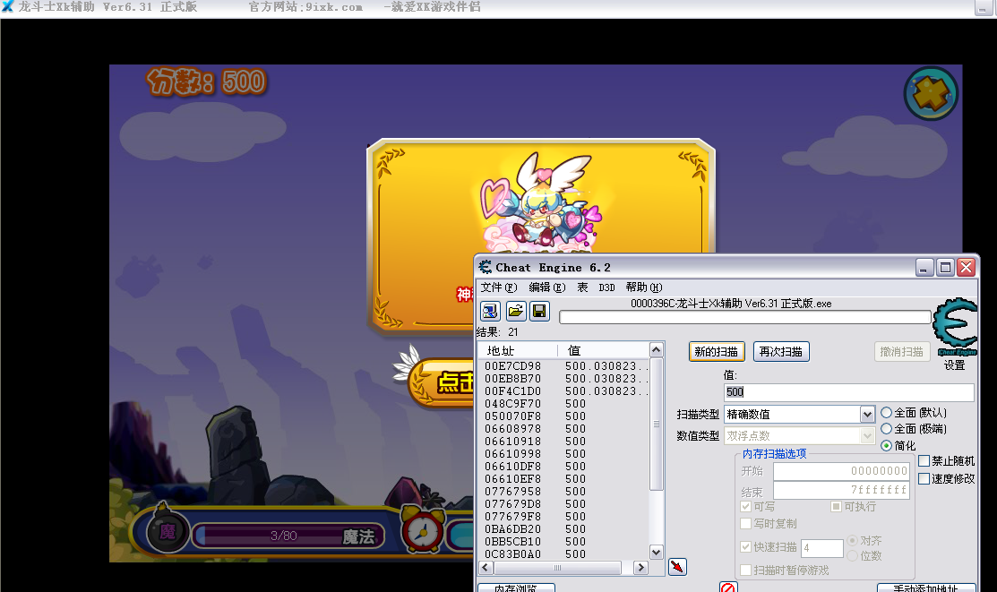Select result address 00F4C1D0
The height and width of the screenshot is (592, 997).
[512, 391]
